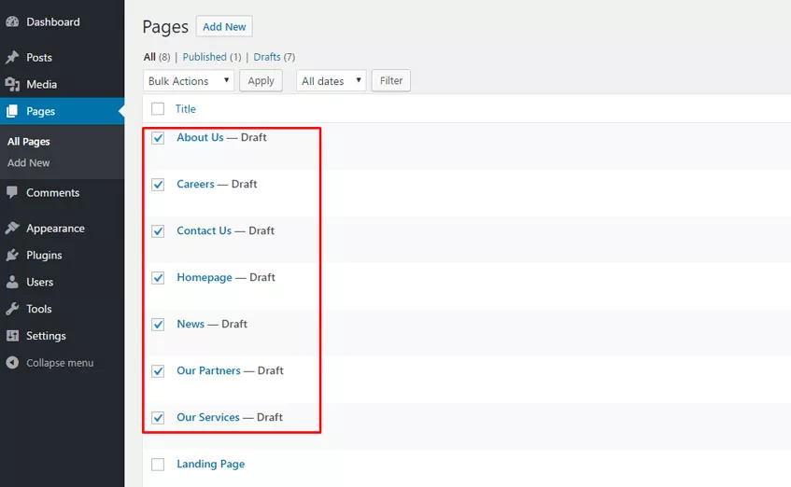The image size is (791, 487).
Task: Click the Pages sidebar icon
Action: (12, 111)
